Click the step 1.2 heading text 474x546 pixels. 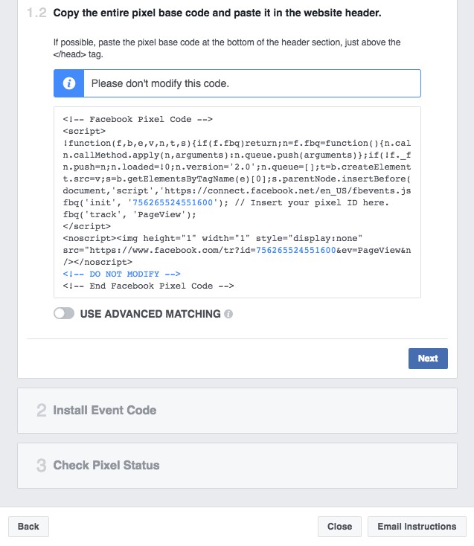[x=217, y=13]
